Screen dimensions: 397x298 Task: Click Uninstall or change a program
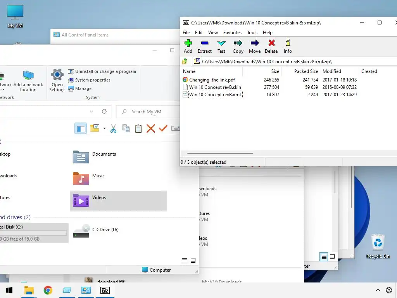(102, 71)
